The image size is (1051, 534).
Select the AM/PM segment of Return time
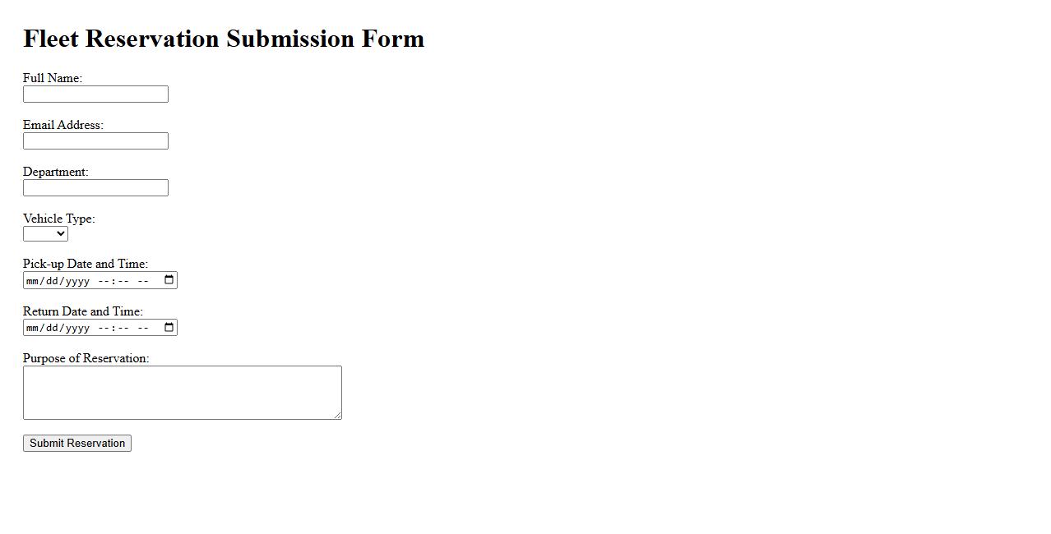[143, 329]
